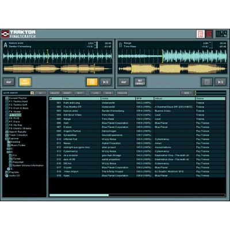The width and height of the screenshot is (230, 230).
Task: Select track 018 Alien Airport
Action: click(x=137, y=171)
